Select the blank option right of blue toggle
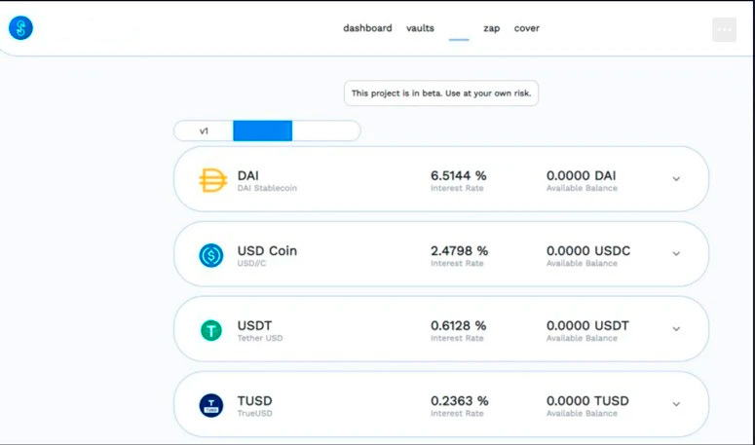 click(x=325, y=130)
